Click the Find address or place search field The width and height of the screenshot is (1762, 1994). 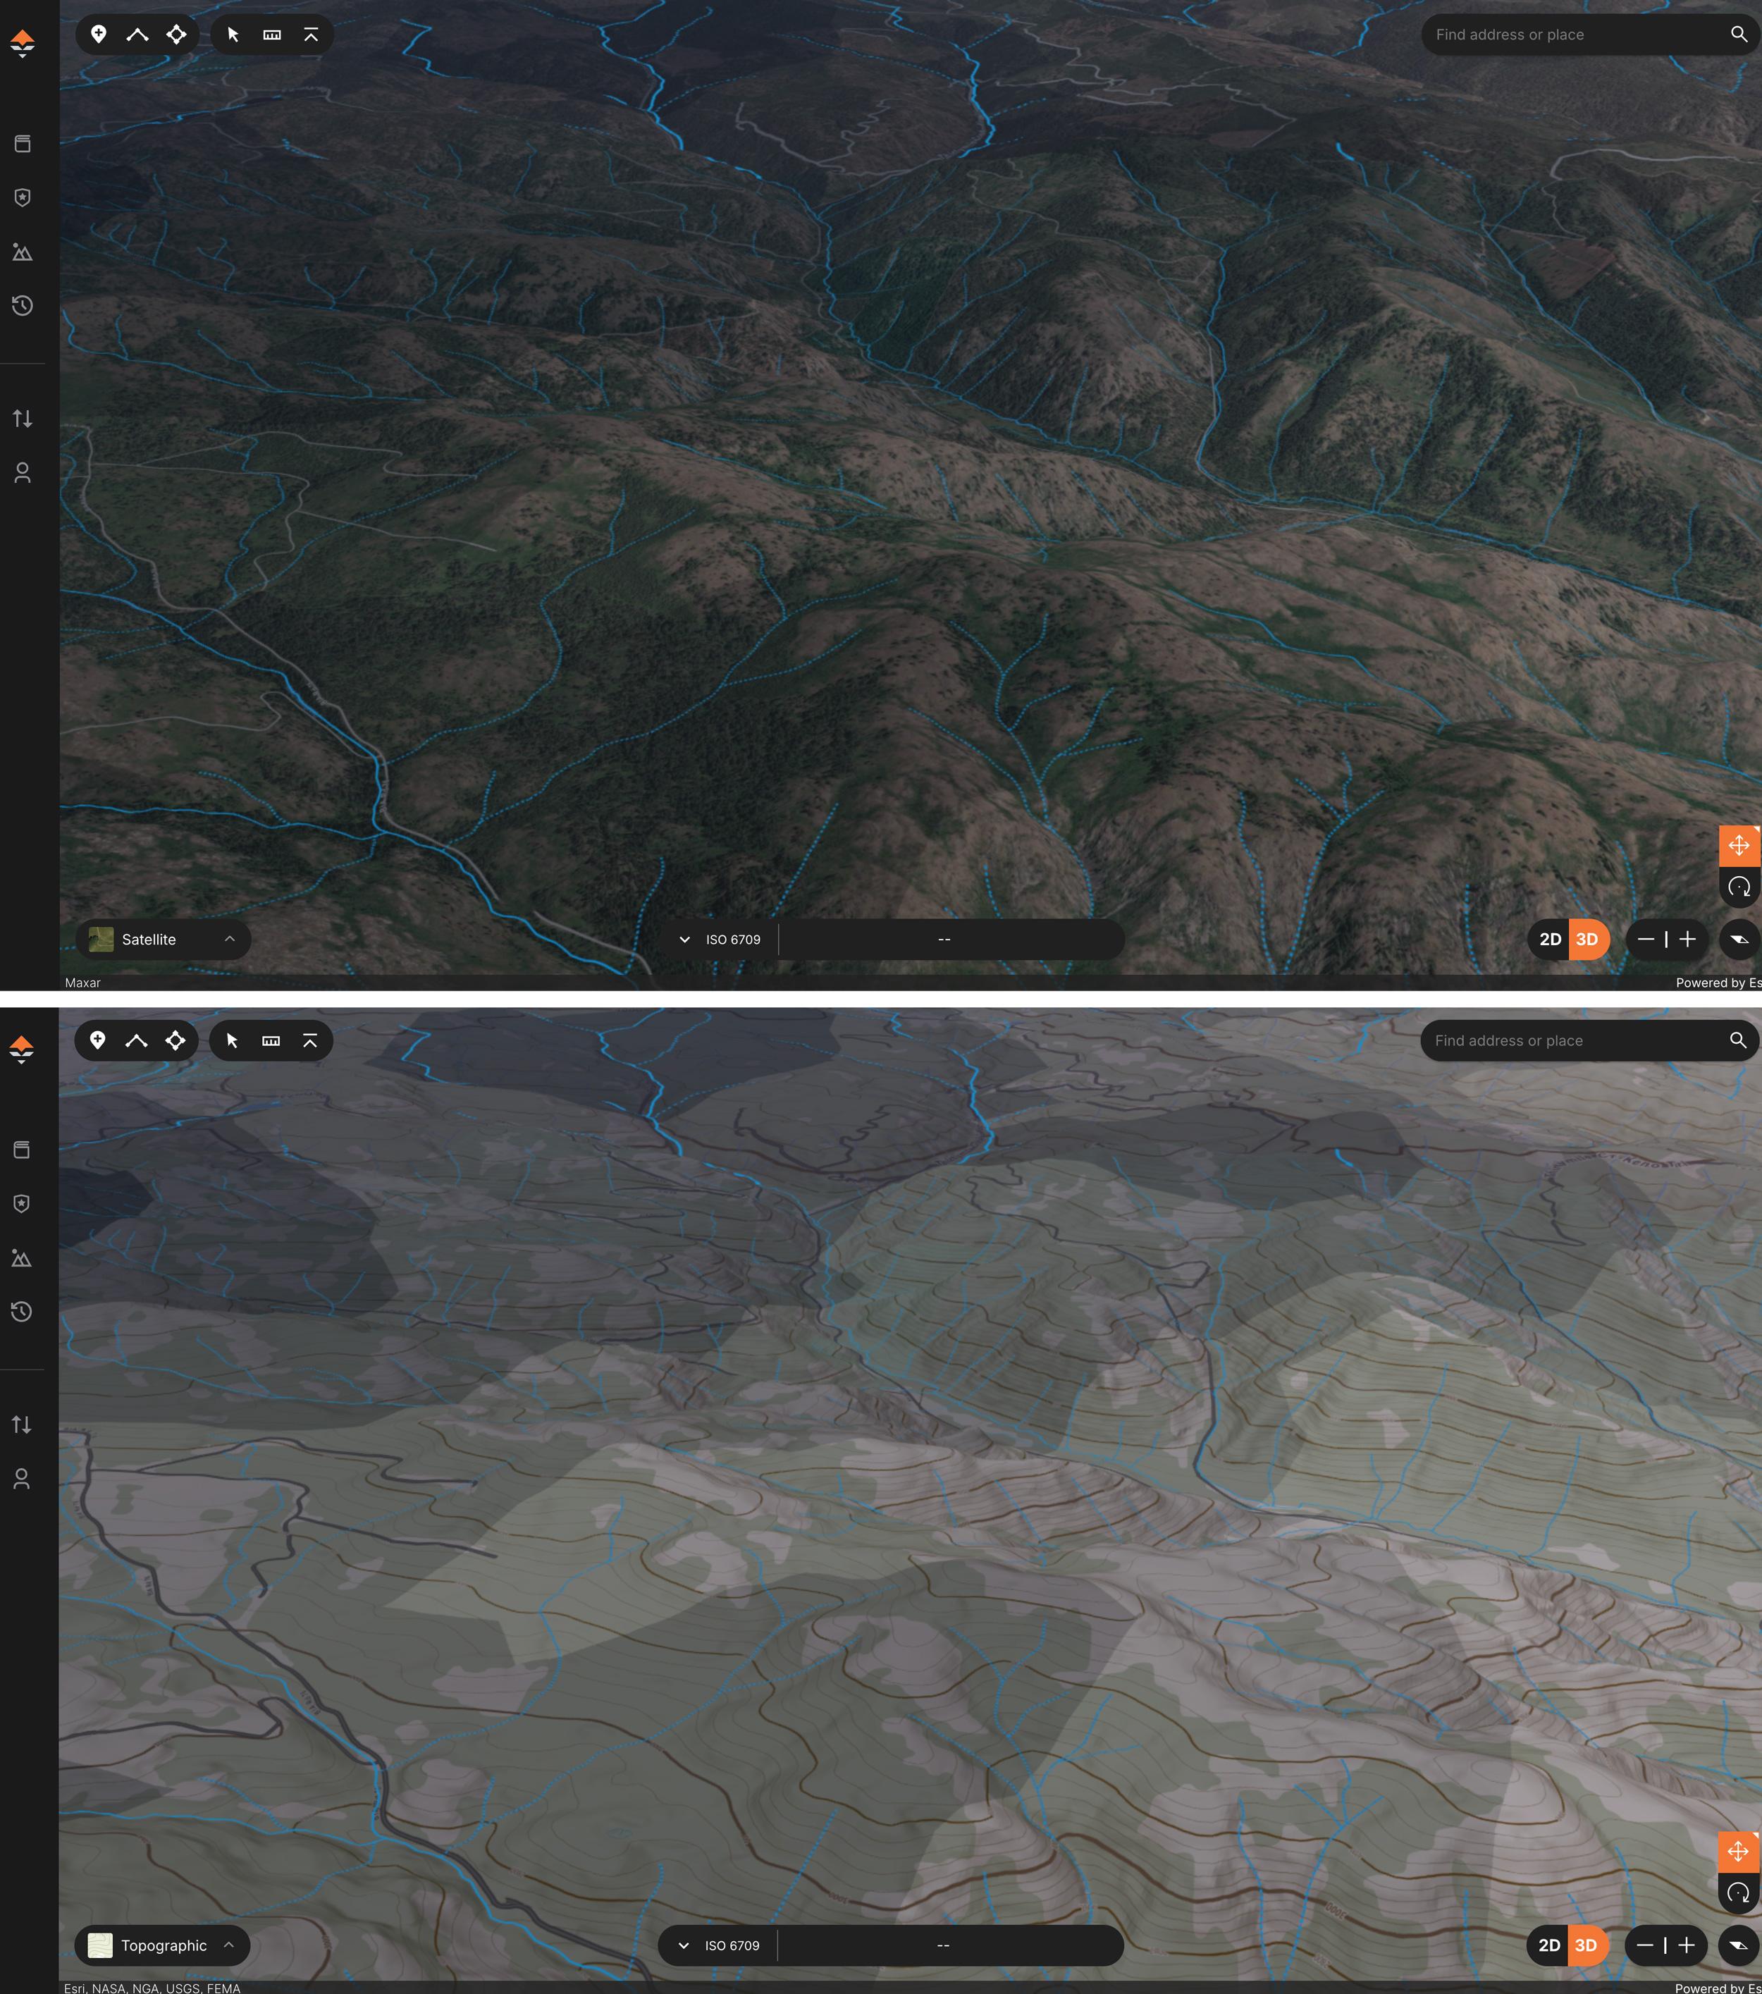pyautogui.click(x=1581, y=34)
